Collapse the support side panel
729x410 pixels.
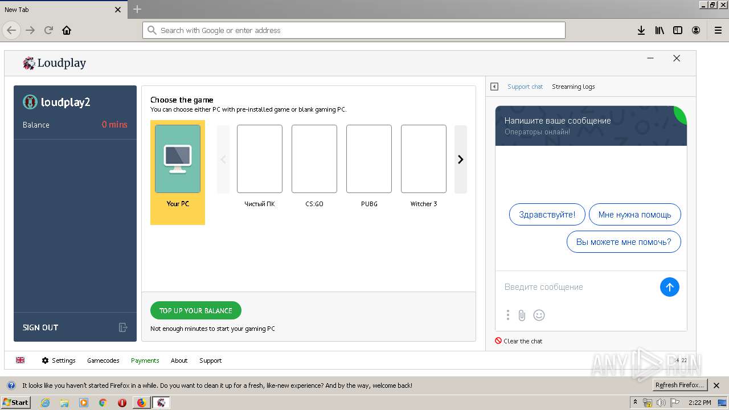pos(494,87)
